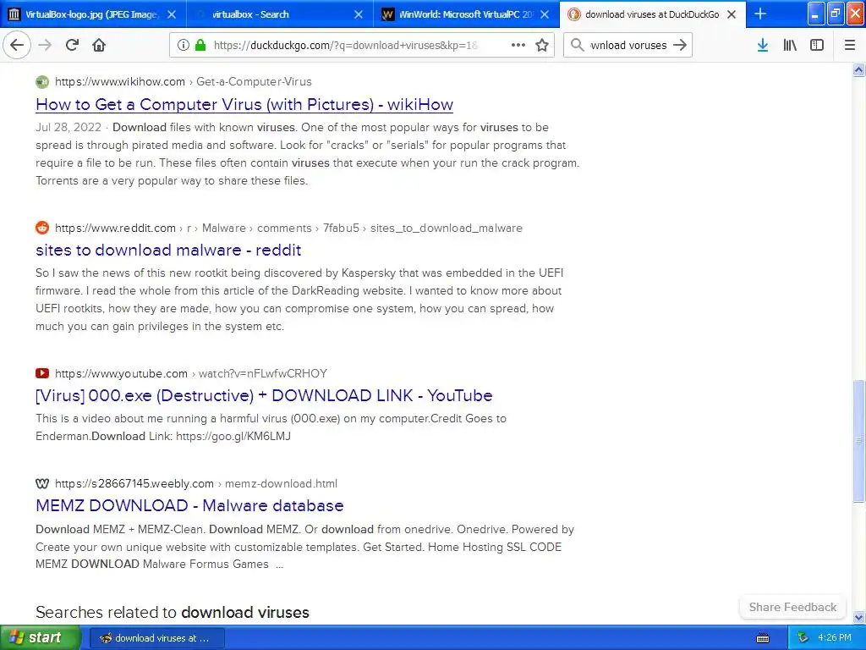This screenshot has height=650, width=866.
Task: Show site information icon in address bar
Action: click(183, 46)
